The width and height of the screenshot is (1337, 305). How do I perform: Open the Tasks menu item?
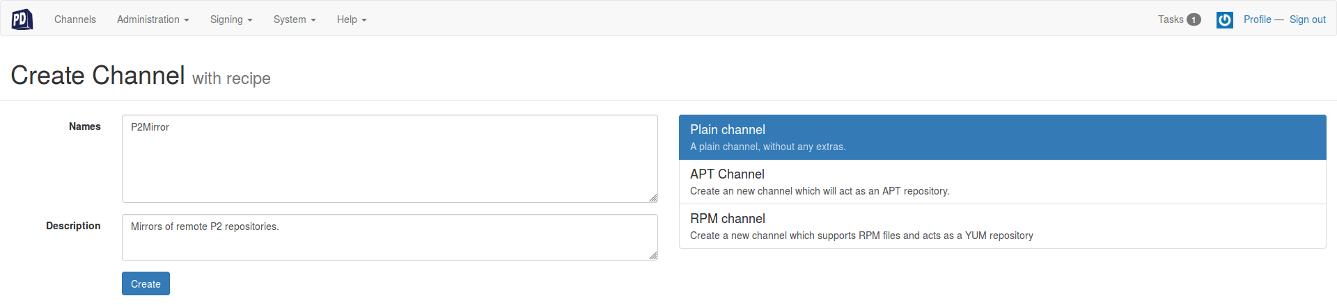pos(1179,19)
